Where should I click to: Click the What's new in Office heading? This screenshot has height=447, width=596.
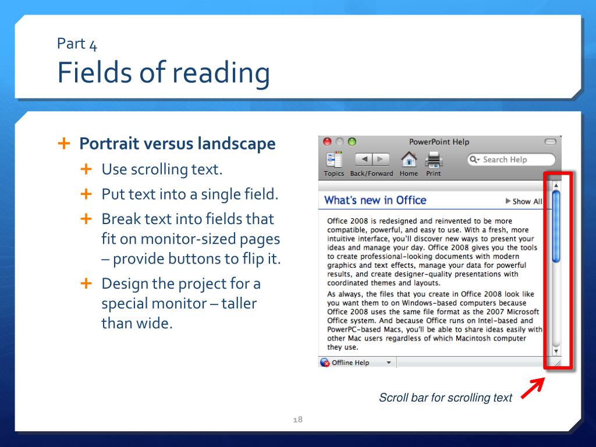(x=375, y=200)
